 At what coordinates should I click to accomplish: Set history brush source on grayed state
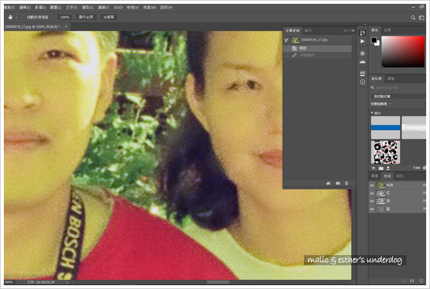click(x=286, y=55)
